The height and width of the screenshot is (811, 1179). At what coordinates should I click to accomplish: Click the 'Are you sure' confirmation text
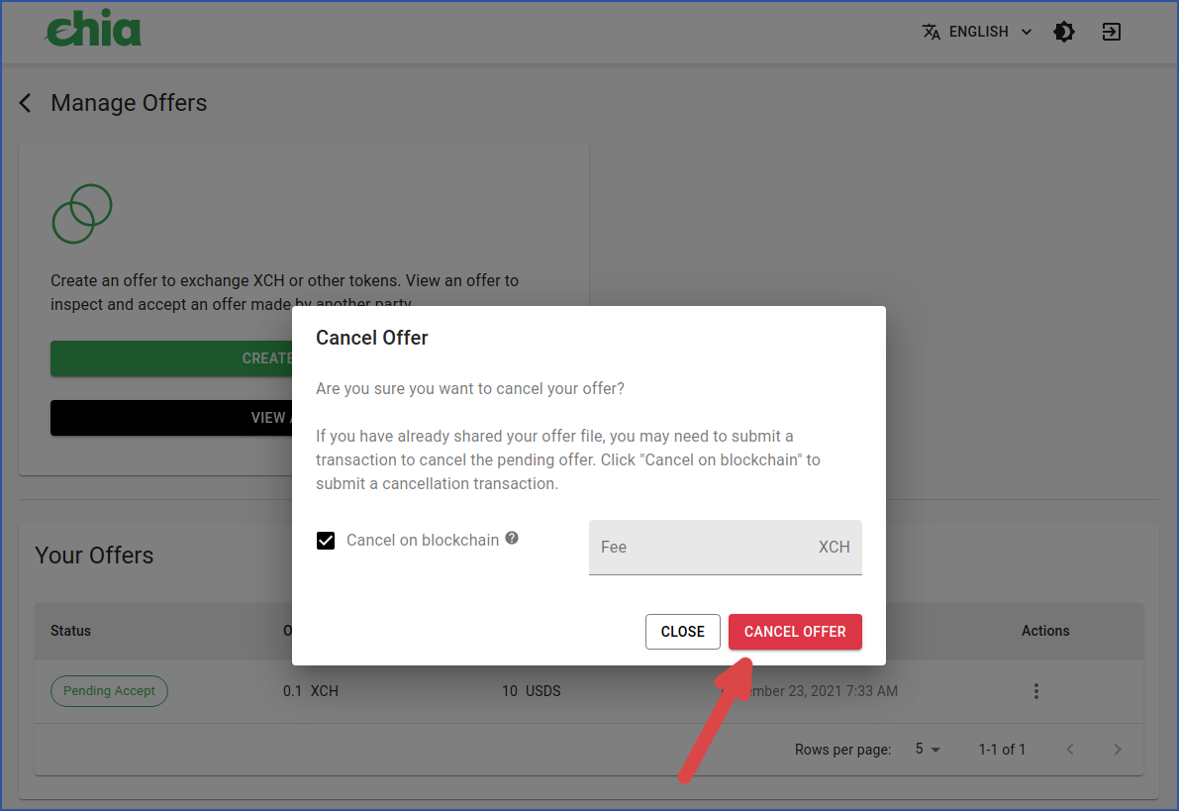tap(470, 389)
